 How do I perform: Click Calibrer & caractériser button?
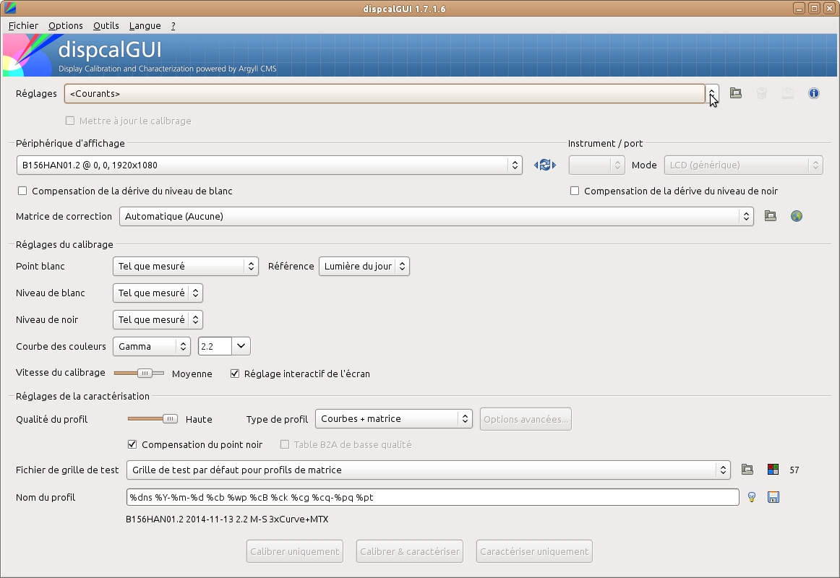(x=410, y=551)
